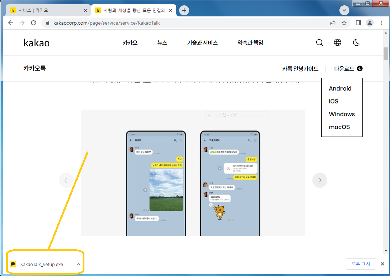
Task: Open Chrome's three-dot menu
Action: click(x=381, y=23)
